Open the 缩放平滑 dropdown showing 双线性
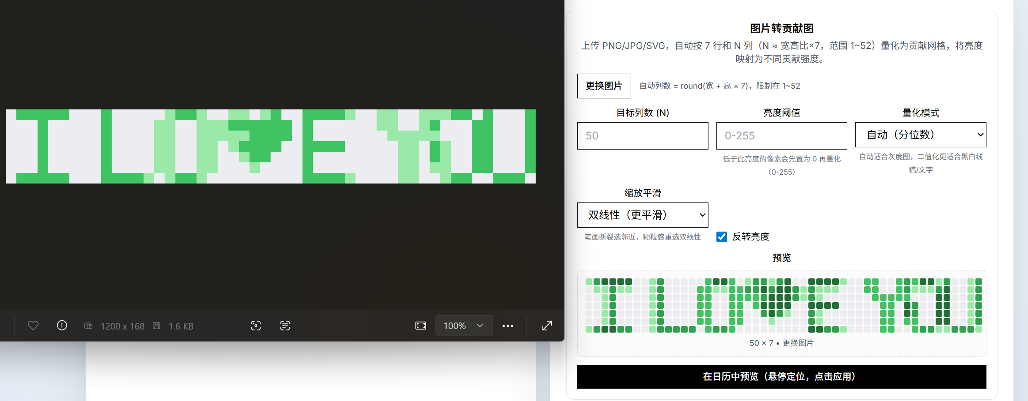 pyautogui.click(x=643, y=215)
